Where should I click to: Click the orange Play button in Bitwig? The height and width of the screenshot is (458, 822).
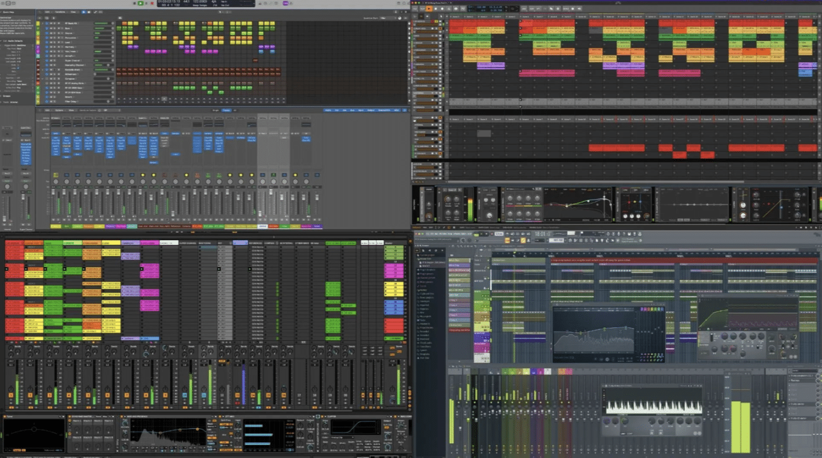(430, 9)
